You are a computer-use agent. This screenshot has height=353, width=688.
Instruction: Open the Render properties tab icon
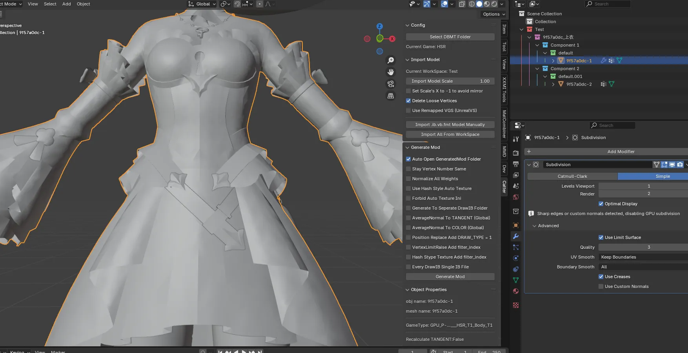[516, 153]
